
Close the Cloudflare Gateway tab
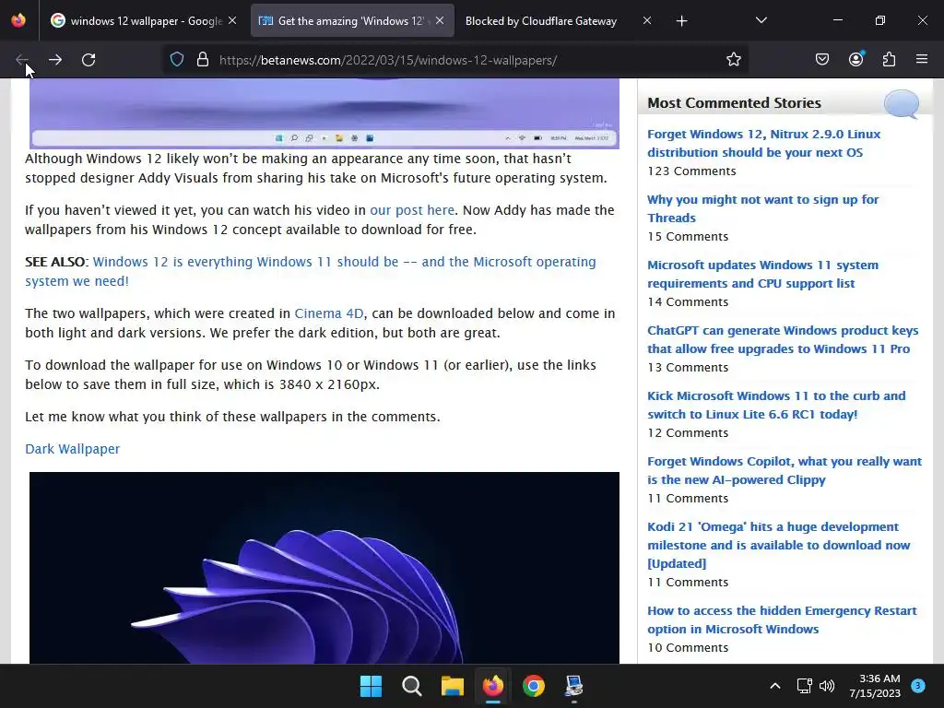point(646,20)
